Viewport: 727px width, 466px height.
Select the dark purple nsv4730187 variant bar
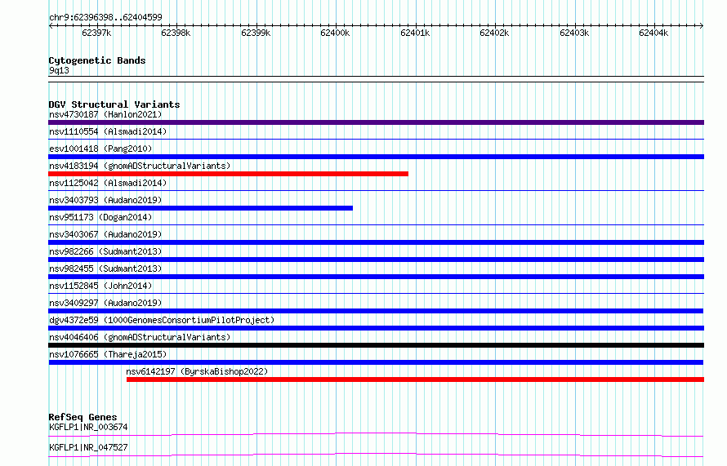(x=376, y=122)
